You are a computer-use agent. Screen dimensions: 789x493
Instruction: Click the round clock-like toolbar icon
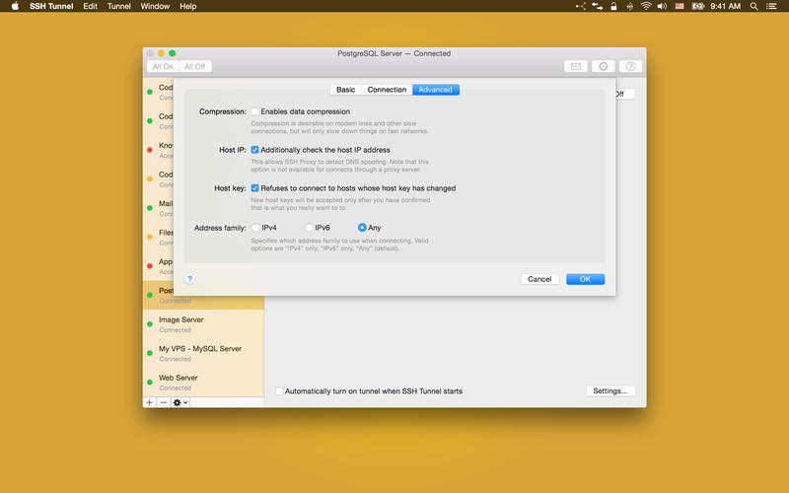(604, 66)
